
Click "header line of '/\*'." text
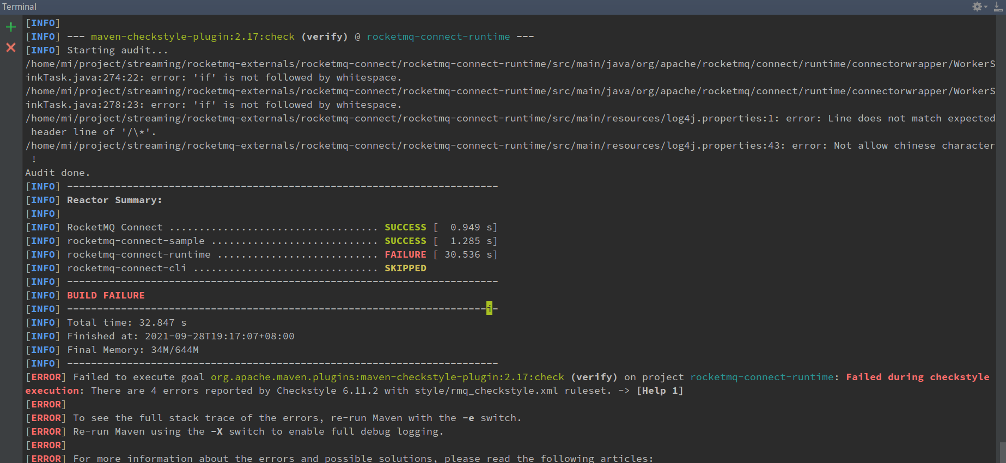pos(94,132)
